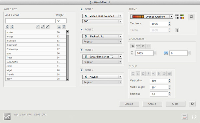The height and width of the screenshot is (123, 200).
Task: Open the 300 font weight dropdown
Action: coord(102,21)
